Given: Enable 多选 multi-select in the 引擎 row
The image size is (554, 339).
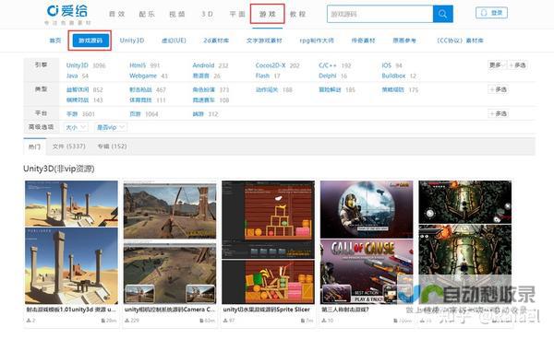Looking at the screenshot, I should (x=518, y=65).
